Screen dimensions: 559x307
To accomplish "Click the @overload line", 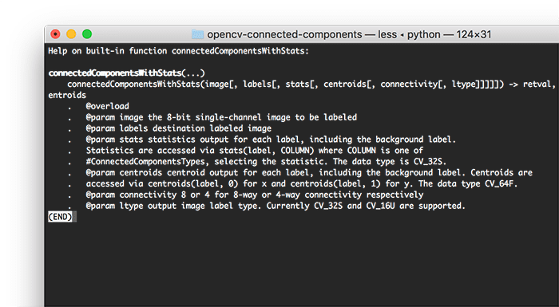I will click(107, 106).
